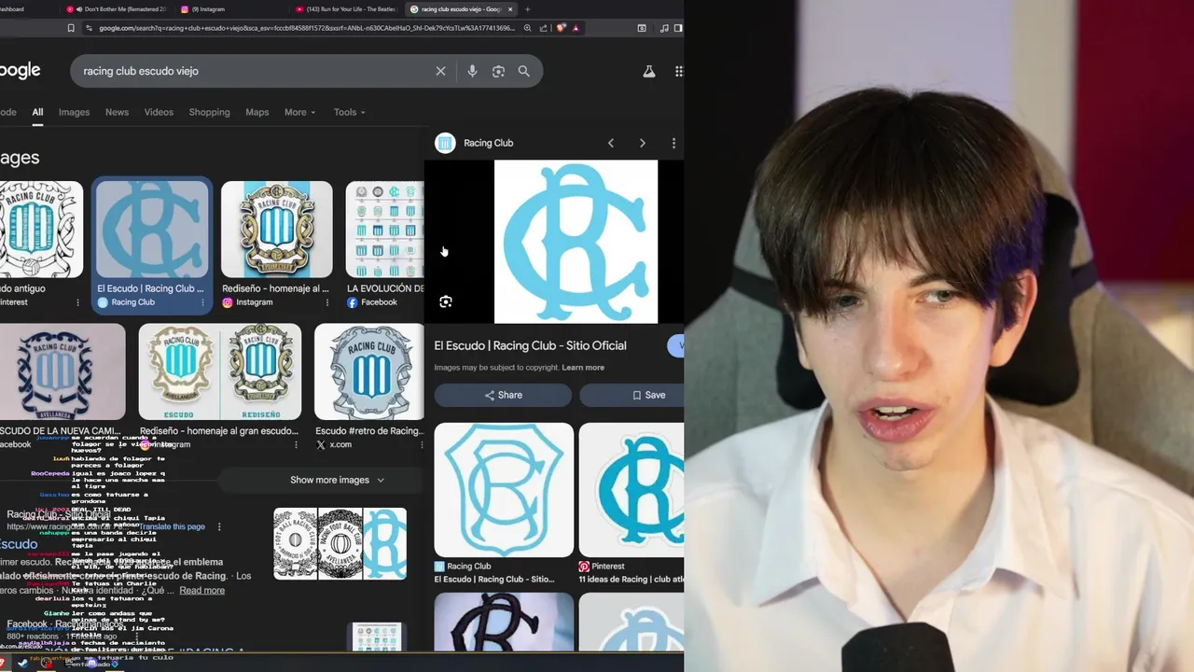Open a new browser tab
1194x672 pixels.
pyautogui.click(x=527, y=9)
